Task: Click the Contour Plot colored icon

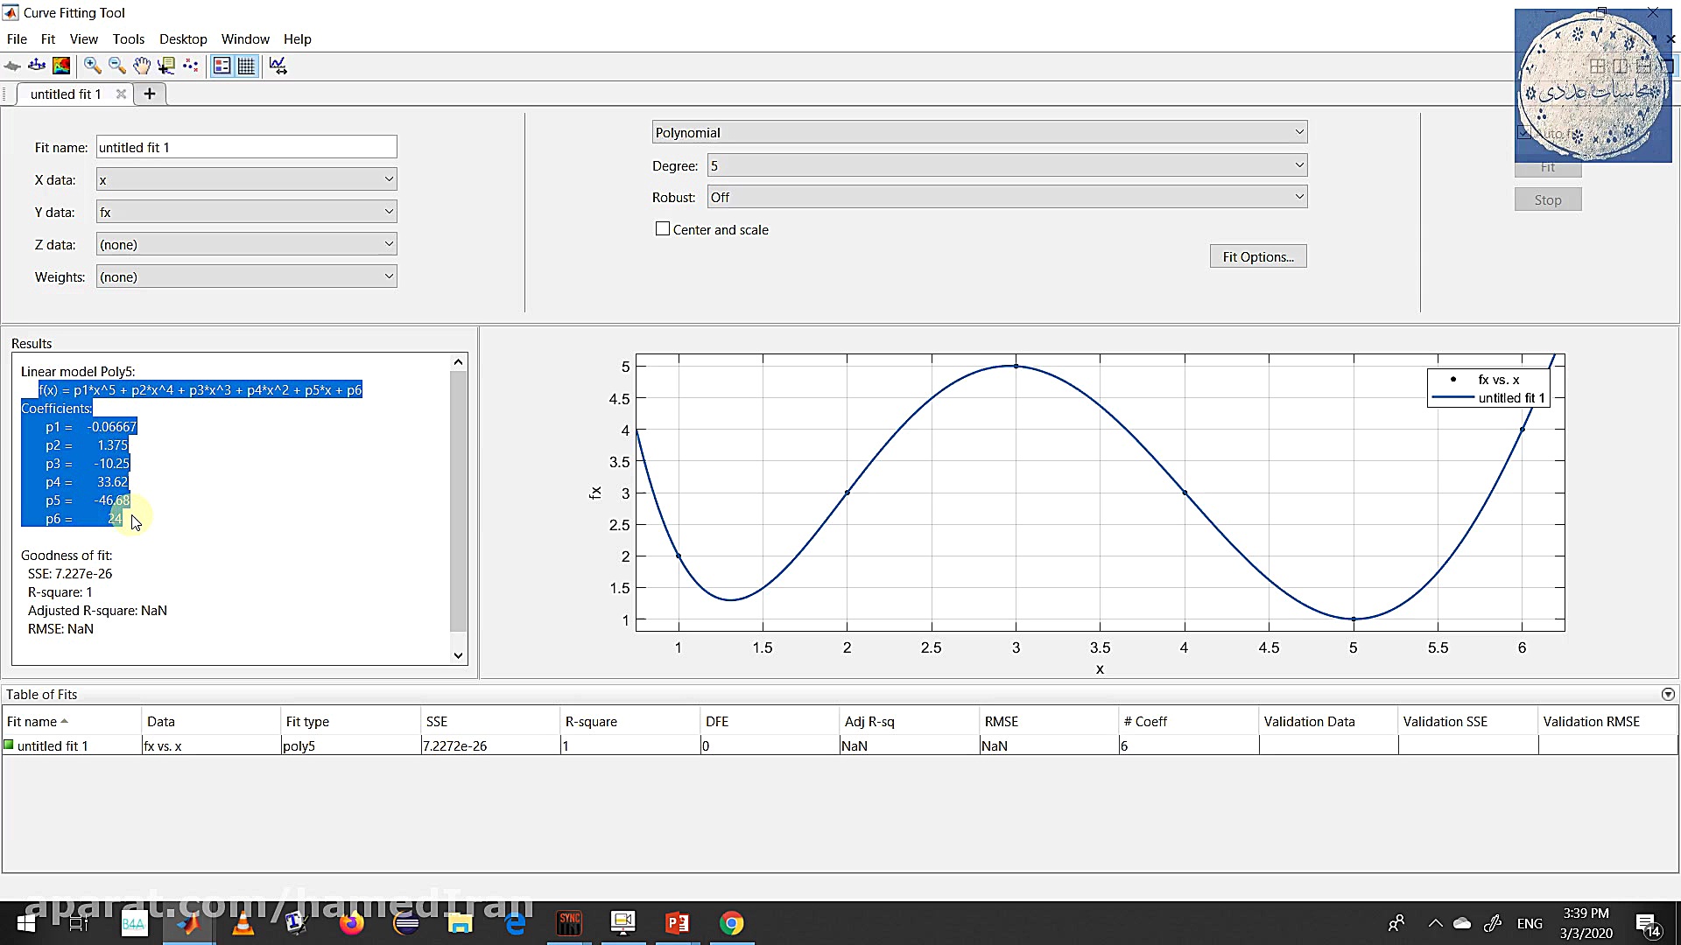Action: point(61,66)
